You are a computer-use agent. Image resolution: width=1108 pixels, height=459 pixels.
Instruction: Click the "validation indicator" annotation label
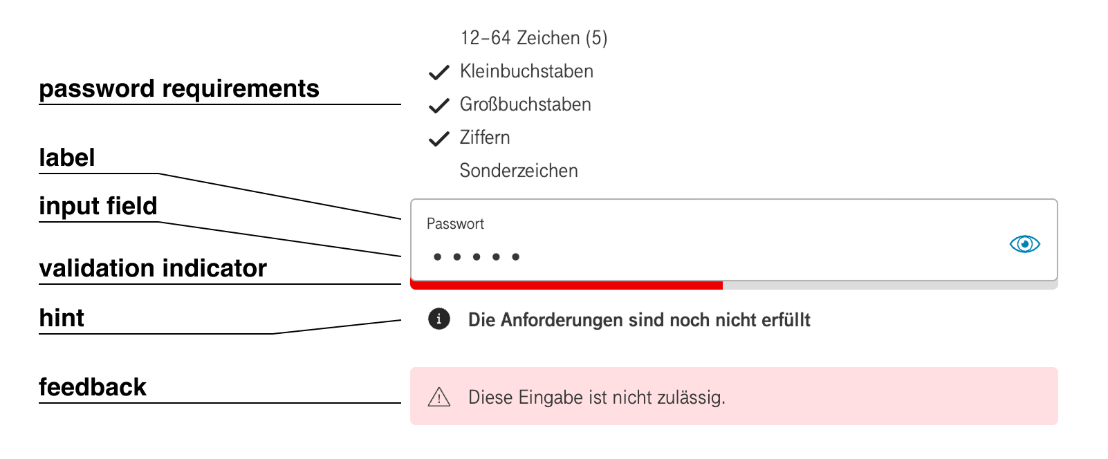153,268
